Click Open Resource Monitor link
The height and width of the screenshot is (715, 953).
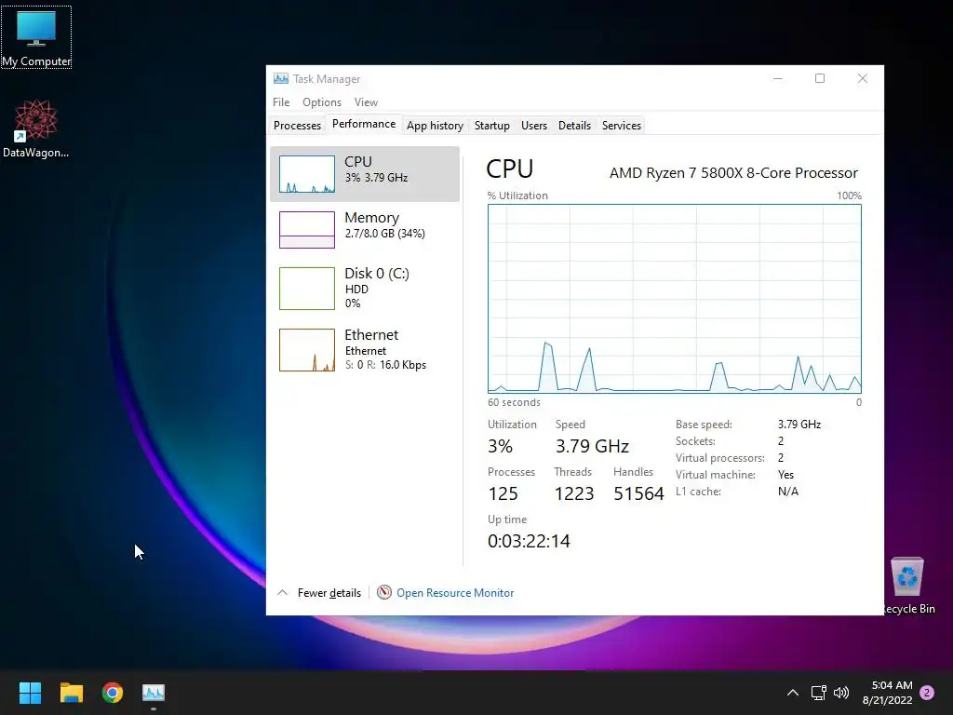tap(455, 593)
